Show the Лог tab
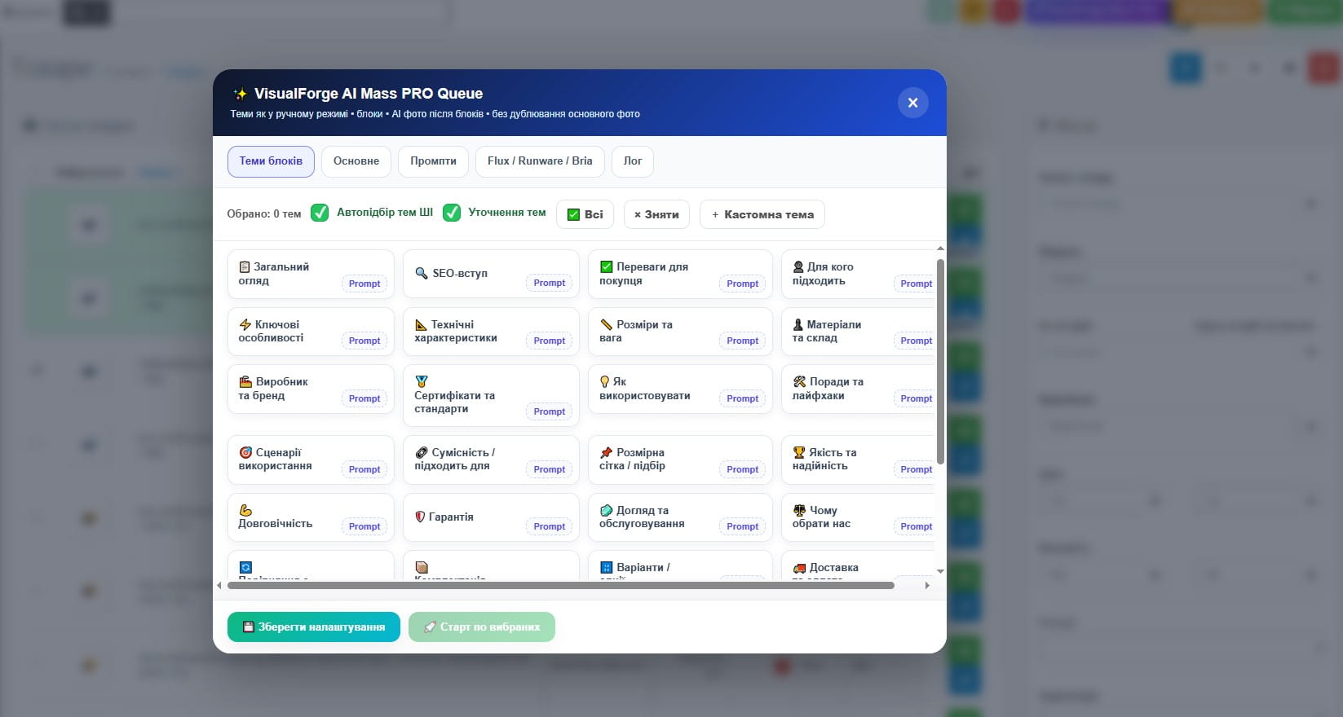Screen dimensions: 1343x717 point(633,161)
